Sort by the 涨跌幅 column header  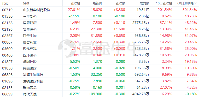point(75,3)
